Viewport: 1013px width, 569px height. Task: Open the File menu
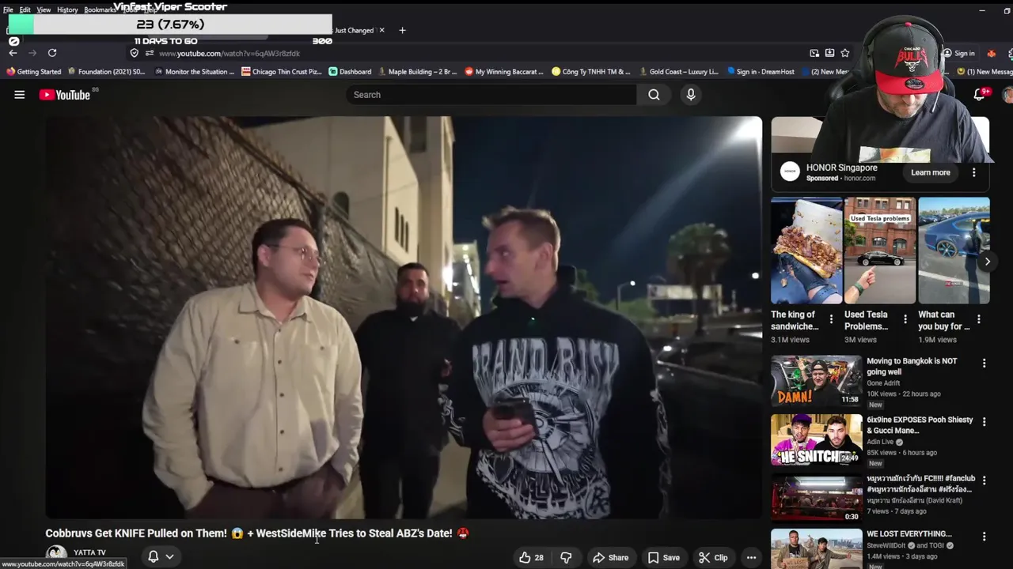(8, 9)
